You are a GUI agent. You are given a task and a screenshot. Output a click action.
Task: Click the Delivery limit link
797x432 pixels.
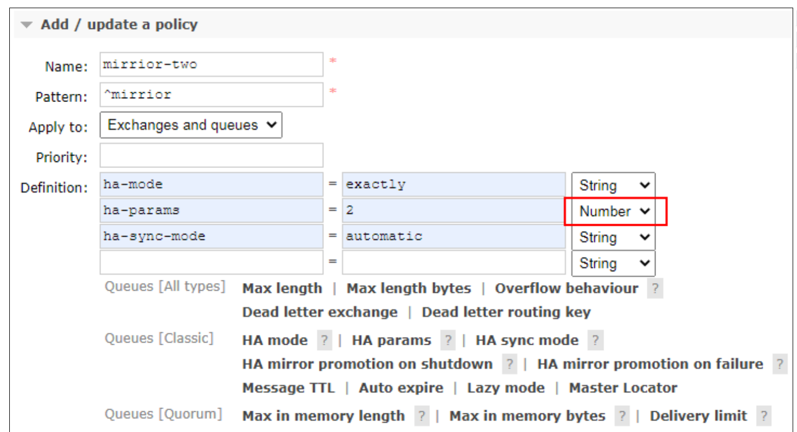699,416
